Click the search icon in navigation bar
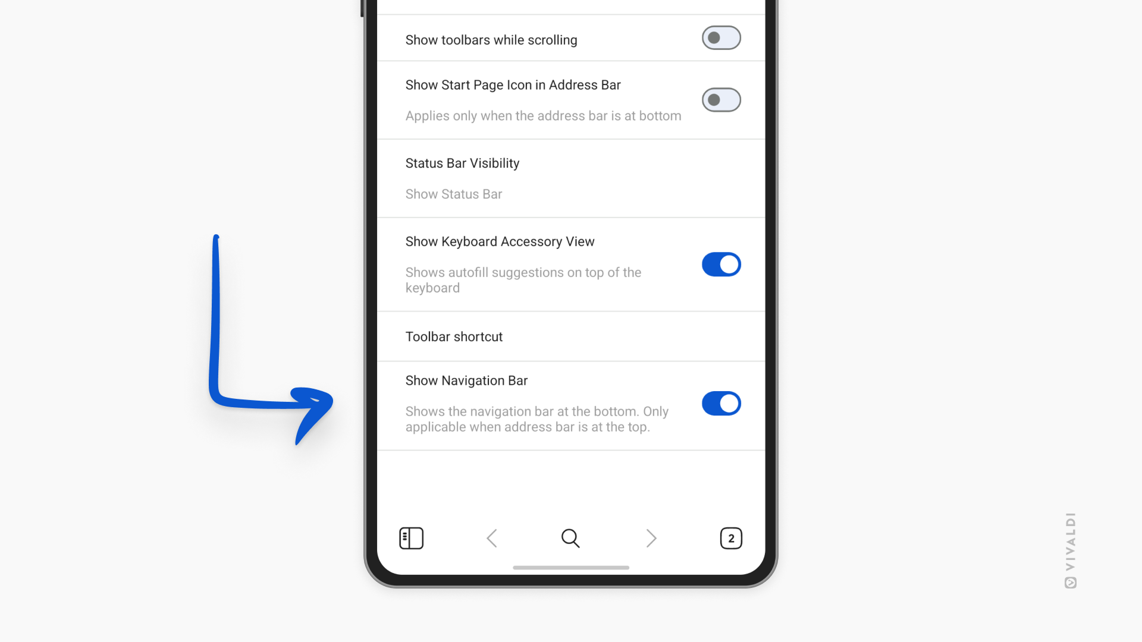 (570, 538)
